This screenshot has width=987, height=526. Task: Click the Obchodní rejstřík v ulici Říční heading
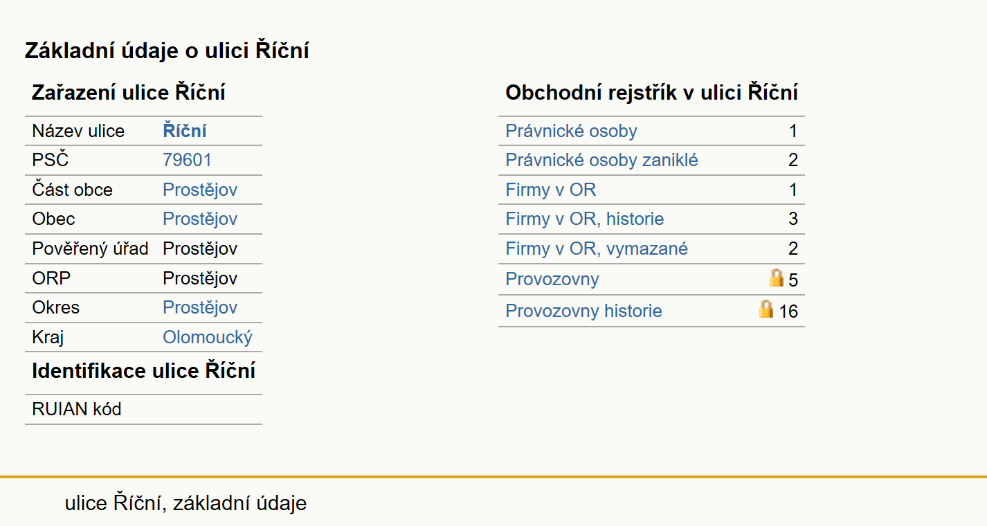(651, 92)
